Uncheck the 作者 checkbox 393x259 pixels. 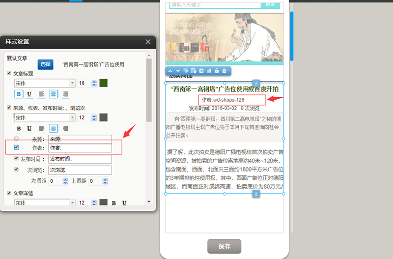click(x=17, y=147)
